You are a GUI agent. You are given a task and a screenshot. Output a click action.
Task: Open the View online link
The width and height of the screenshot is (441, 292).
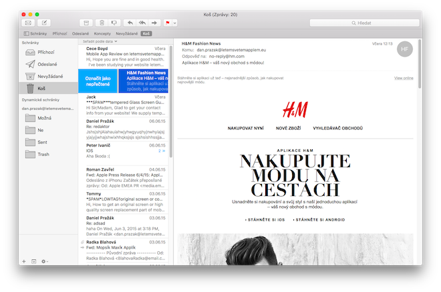point(404,78)
